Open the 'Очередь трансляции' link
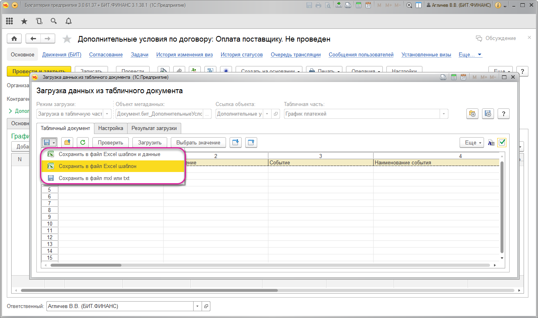 (x=296, y=55)
